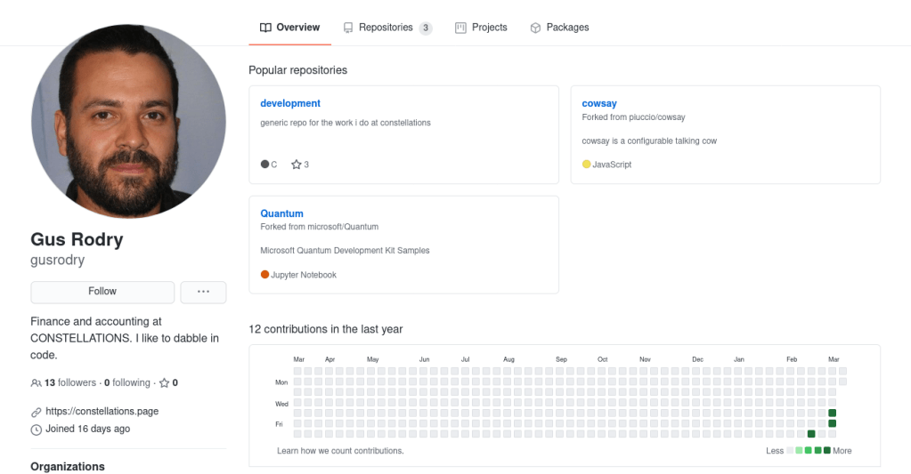Click the link icon beside constellations.page
This screenshot has height=474, width=911.
tap(36, 413)
